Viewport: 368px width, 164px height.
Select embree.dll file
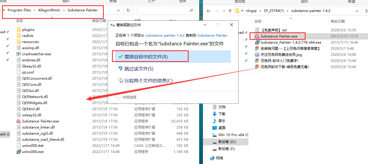(31, 60)
